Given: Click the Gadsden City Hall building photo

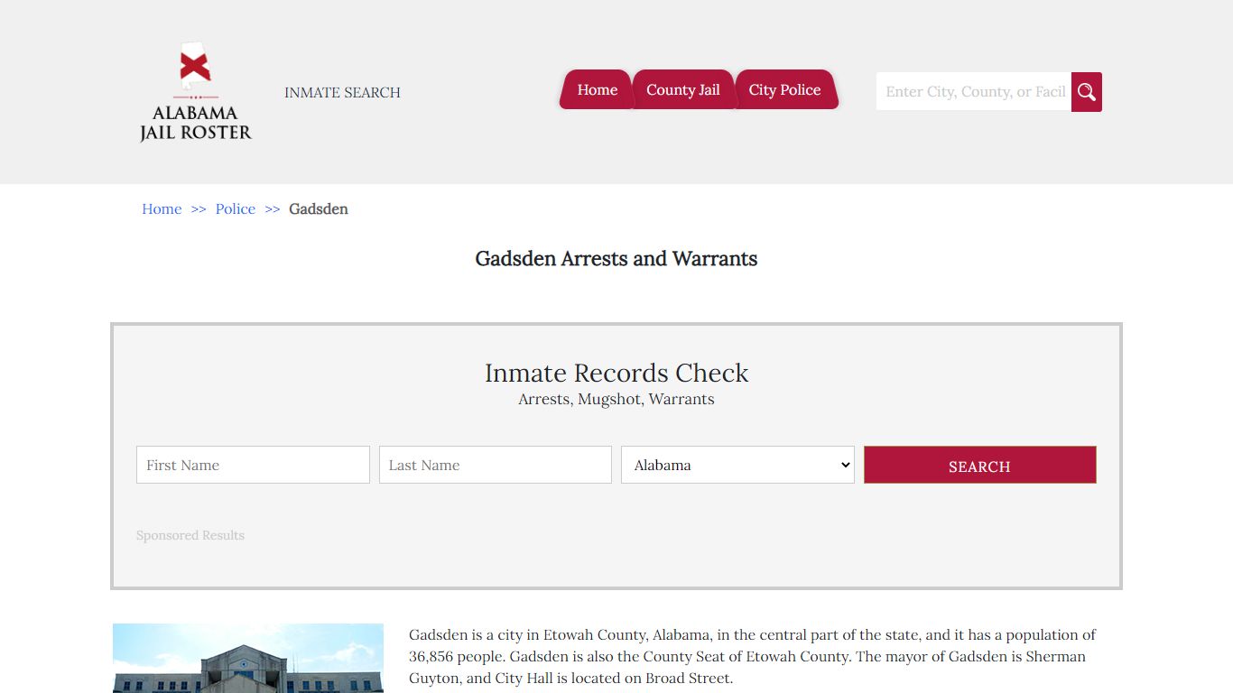Looking at the screenshot, I should pyautogui.click(x=247, y=659).
